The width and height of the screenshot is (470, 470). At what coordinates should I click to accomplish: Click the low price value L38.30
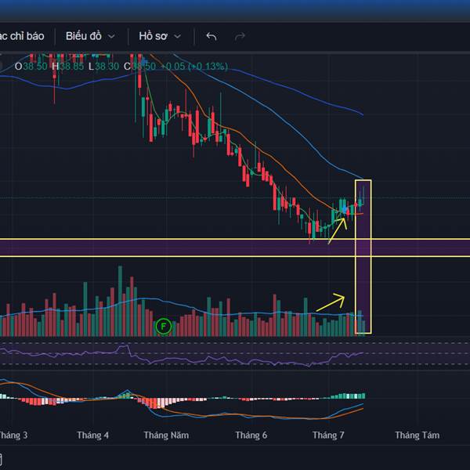coord(103,67)
